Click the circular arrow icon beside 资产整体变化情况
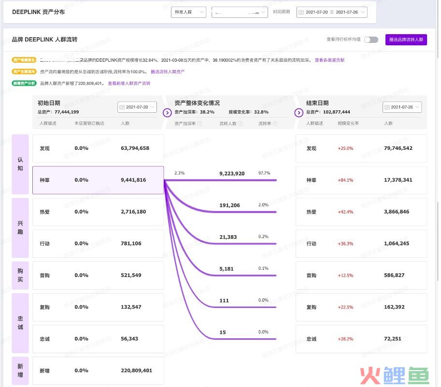Viewport: 441px width, 387px height. coord(167,113)
